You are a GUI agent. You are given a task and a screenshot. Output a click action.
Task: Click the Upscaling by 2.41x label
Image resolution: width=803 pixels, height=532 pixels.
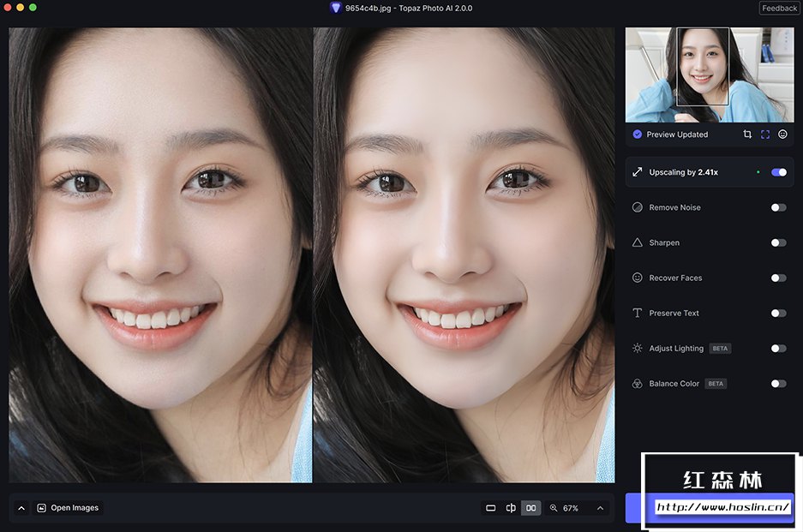pyautogui.click(x=683, y=172)
